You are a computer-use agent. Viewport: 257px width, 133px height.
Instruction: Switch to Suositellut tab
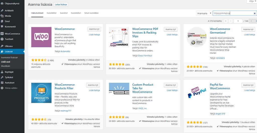tap(52, 13)
